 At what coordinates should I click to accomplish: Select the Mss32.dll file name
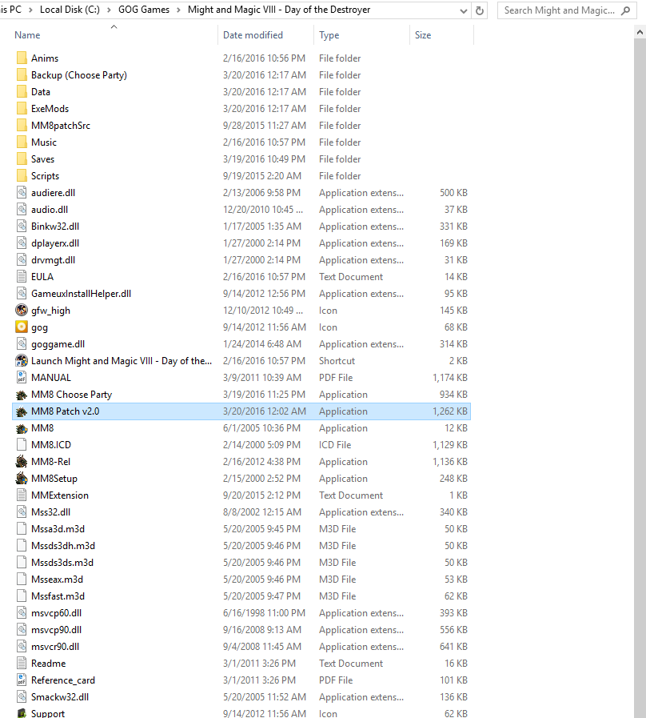point(51,512)
